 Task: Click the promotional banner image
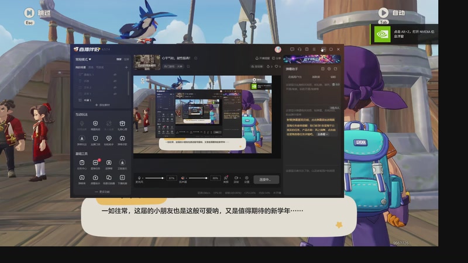(x=312, y=59)
